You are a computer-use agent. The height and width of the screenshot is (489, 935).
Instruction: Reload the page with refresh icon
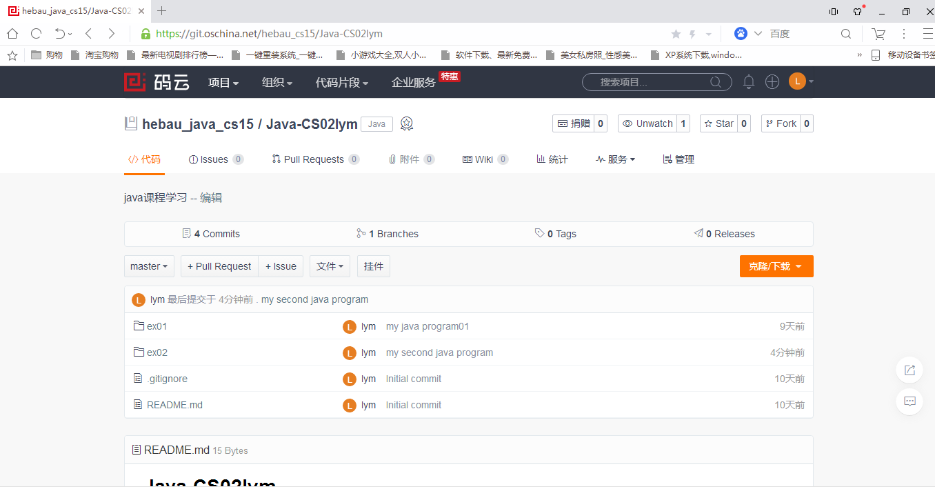tap(36, 34)
